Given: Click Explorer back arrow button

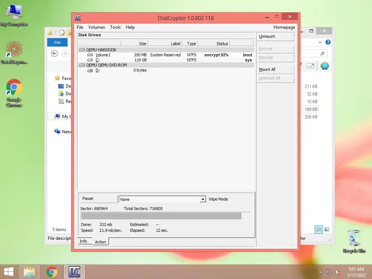Looking at the screenshot, I should pos(54,53).
